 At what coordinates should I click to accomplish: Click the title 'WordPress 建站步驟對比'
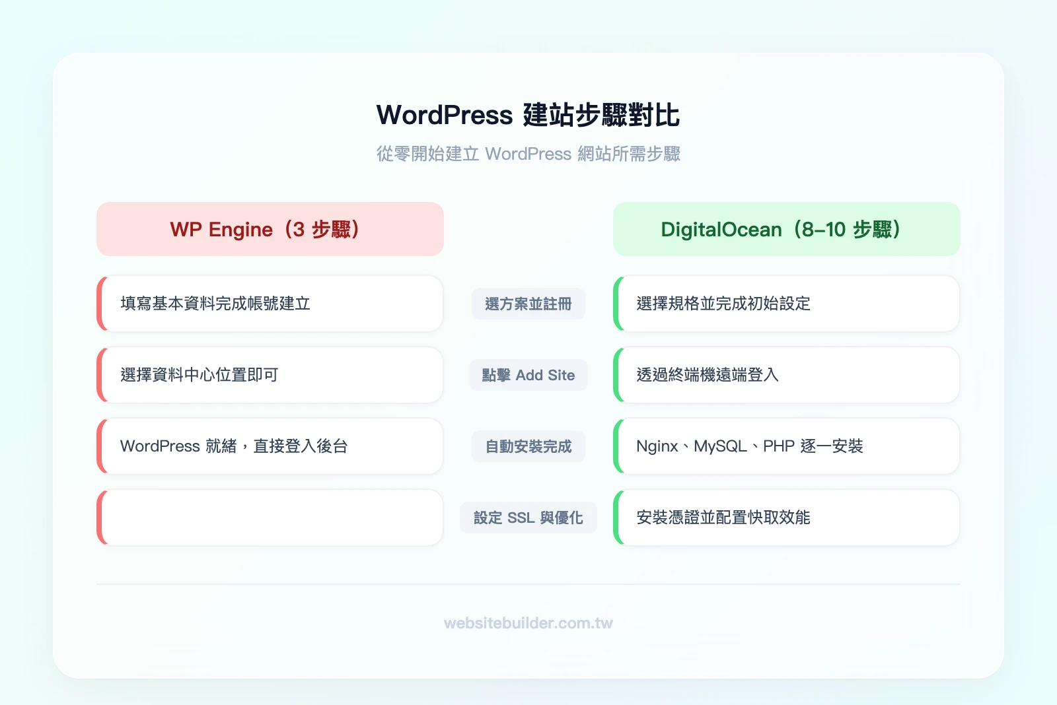[528, 115]
